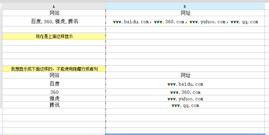
Task: Click lower '网站' header cell
Action: click(54, 75)
